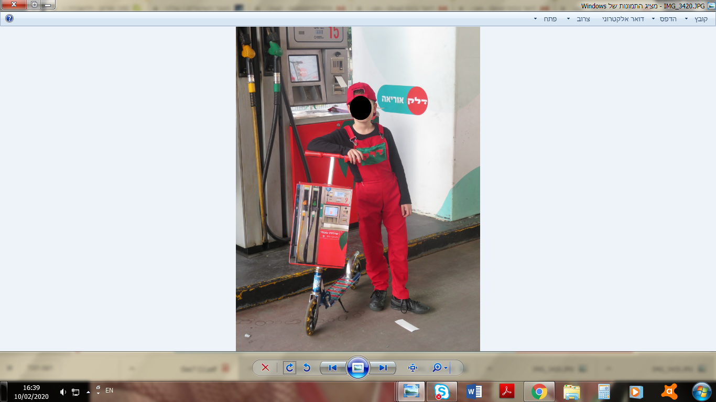Click the דואר אלקטרוני (E-mail) button
716x402 pixels.
tap(623, 19)
